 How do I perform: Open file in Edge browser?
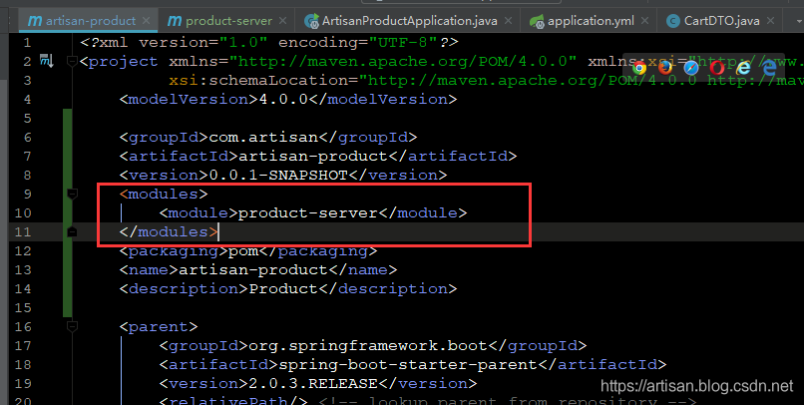[x=769, y=68]
